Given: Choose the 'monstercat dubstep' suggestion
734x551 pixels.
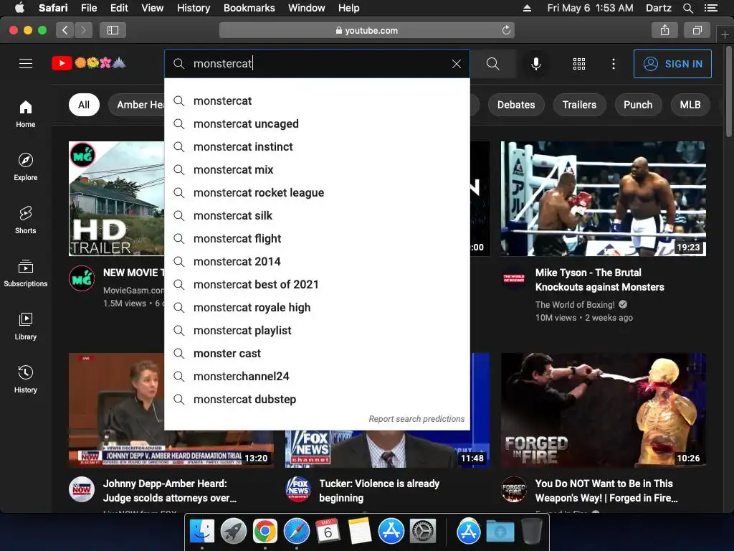Looking at the screenshot, I should (317, 399).
